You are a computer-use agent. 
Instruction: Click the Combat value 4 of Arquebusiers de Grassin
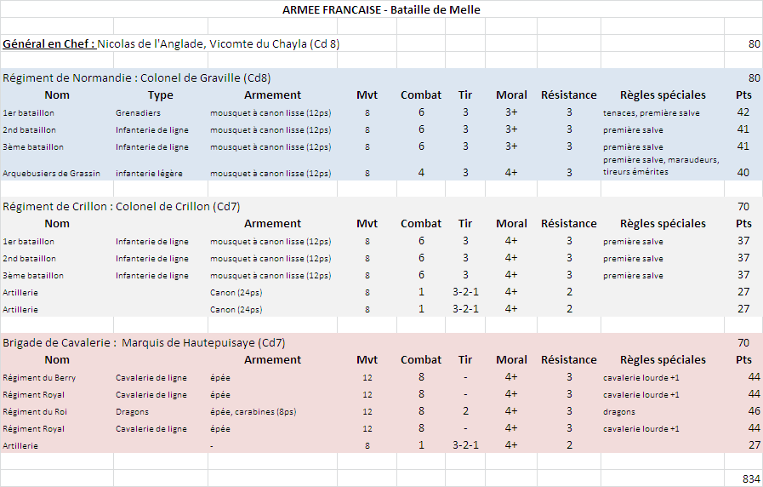point(421,172)
